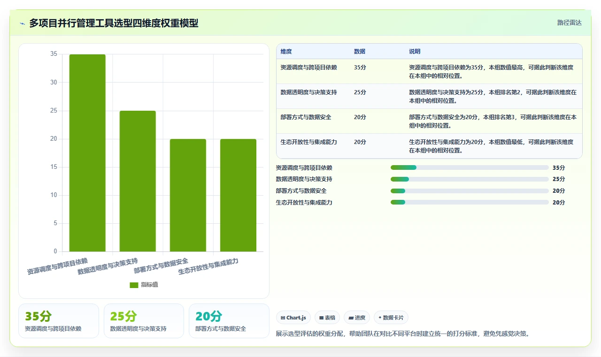Select the 部署方式与数据安全 table row name

(306, 117)
